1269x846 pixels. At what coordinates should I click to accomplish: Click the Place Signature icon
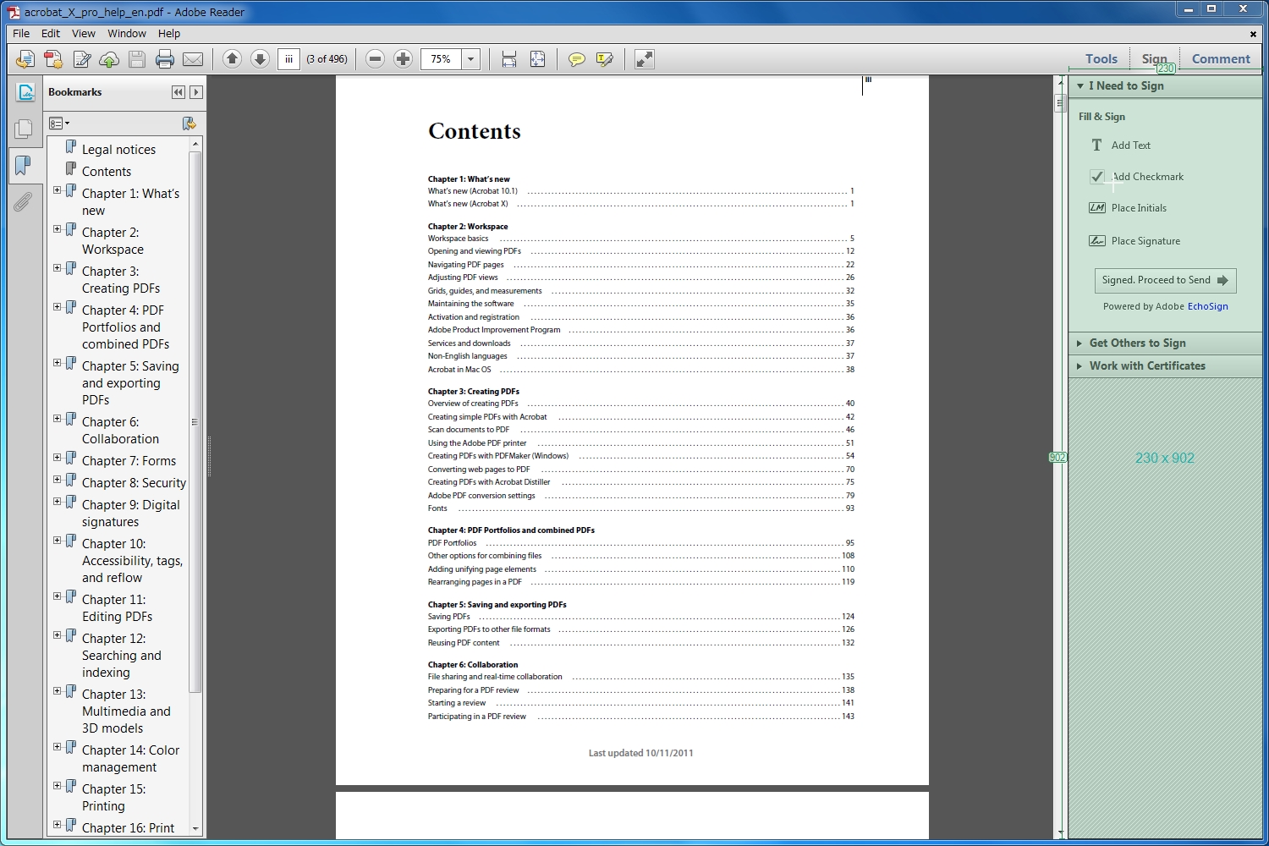pos(1097,241)
